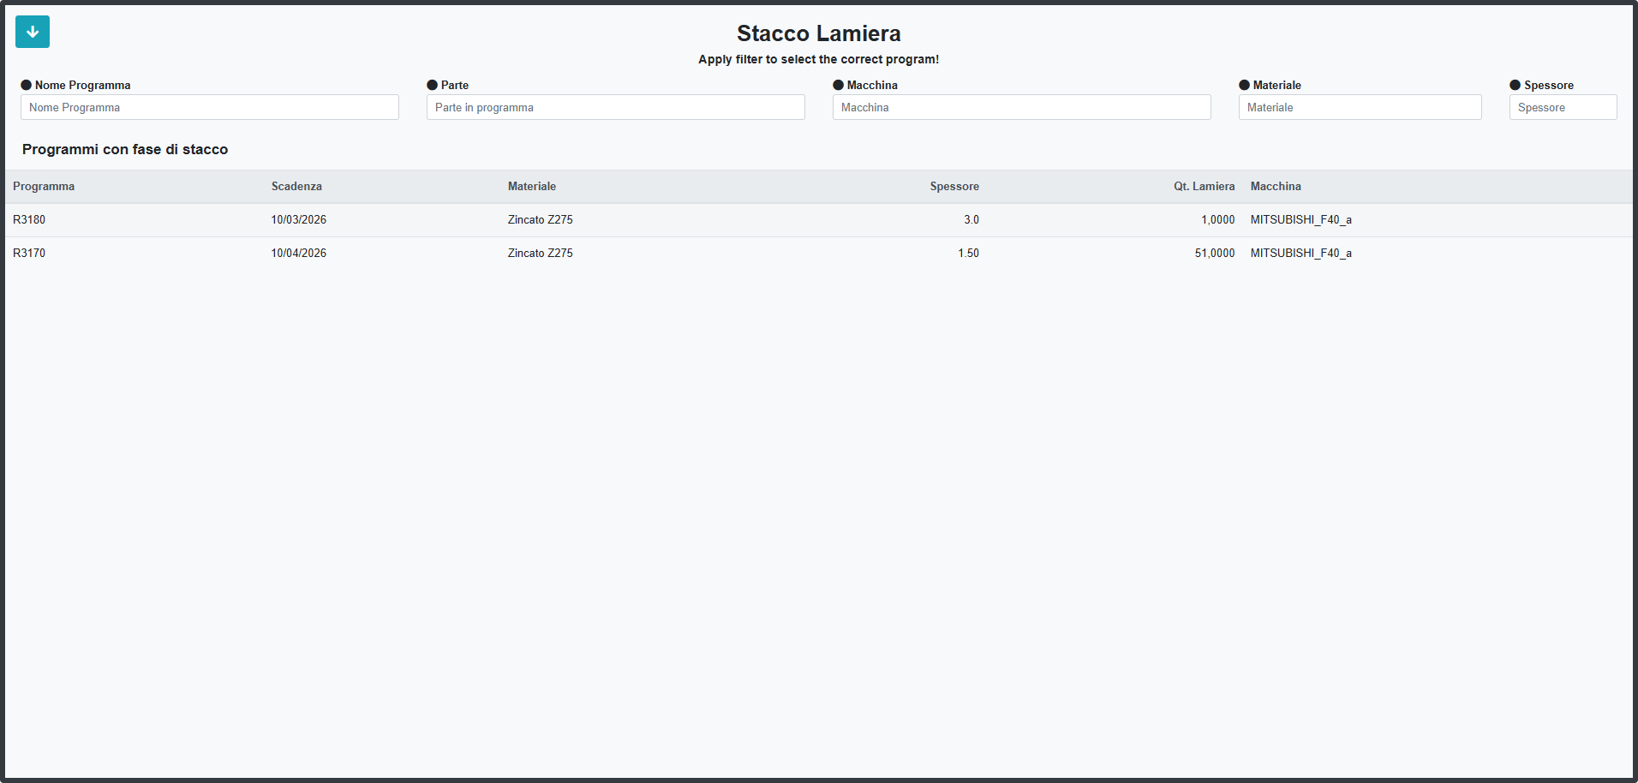Select program R3180 in the table
The height and width of the screenshot is (783, 1638).
(29, 219)
